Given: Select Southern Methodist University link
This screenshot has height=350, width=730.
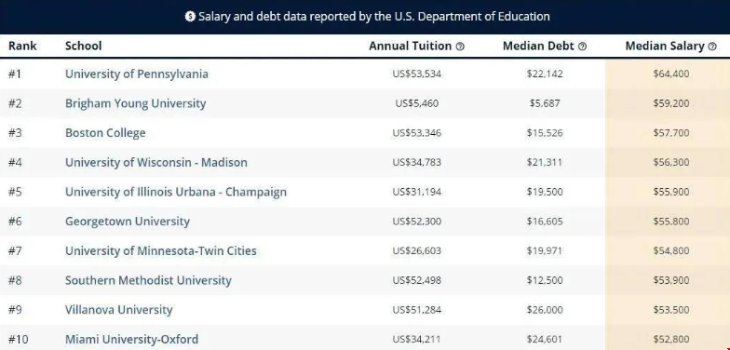Looking at the screenshot, I should 148,280.
